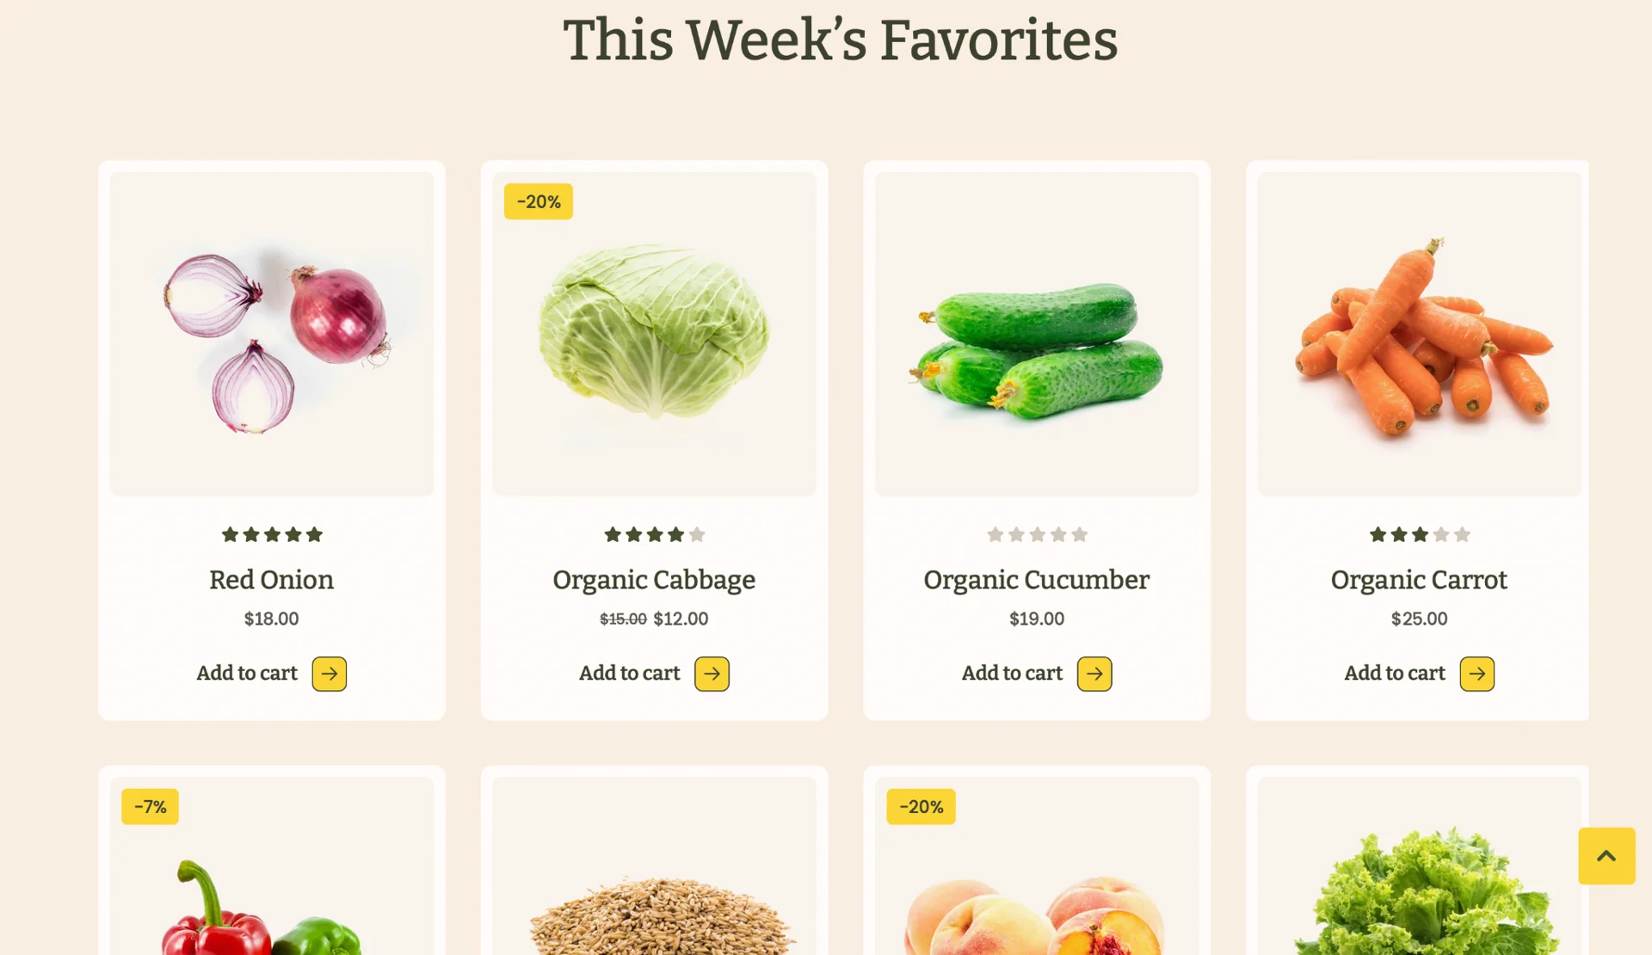Viewport: 1652px width, 955px height.
Task: Open the Organic Cabbage product link
Action: (x=654, y=580)
